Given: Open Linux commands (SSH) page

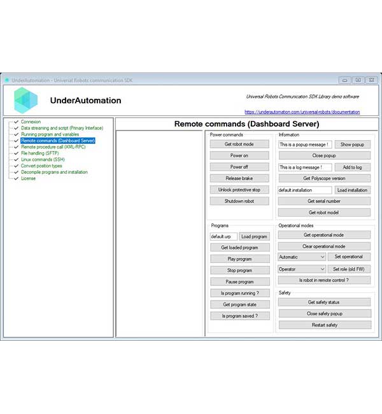Looking at the screenshot, I should click(43, 159).
